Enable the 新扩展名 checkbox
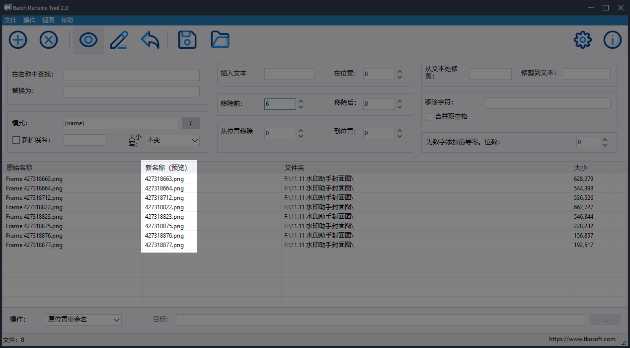Image resolution: width=630 pixels, height=348 pixels. point(16,140)
